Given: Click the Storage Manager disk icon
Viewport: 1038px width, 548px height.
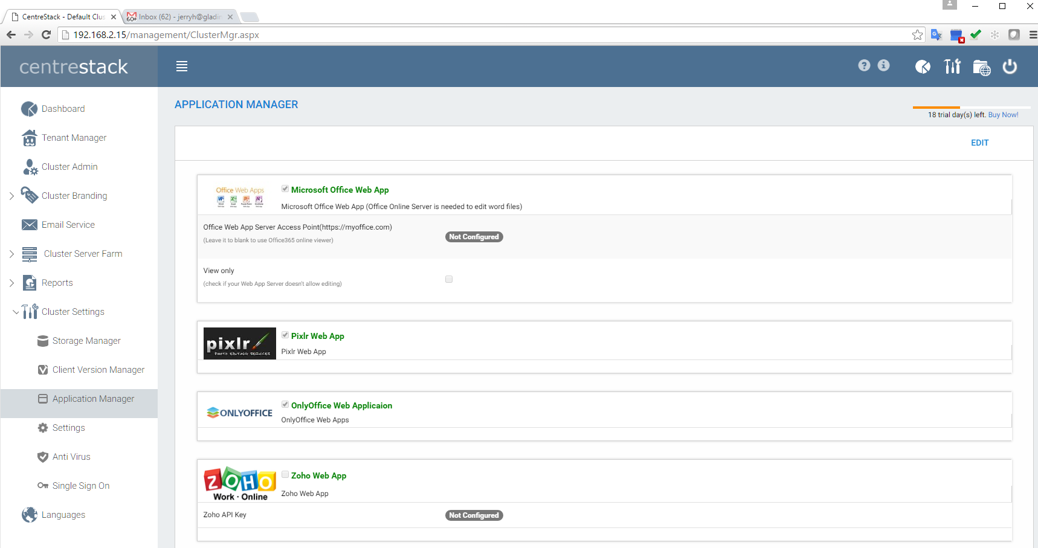Looking at the screenshot, I should [43, 341].
